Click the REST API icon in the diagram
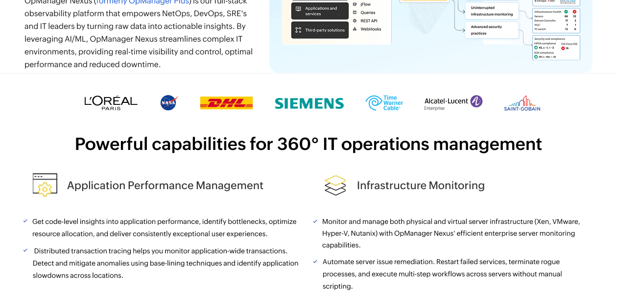The width and height of the screenshot is (617, 294). [x=355, y=21]
